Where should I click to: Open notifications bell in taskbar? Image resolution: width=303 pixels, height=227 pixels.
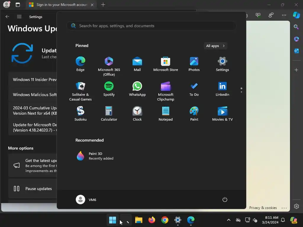[283, 220]
